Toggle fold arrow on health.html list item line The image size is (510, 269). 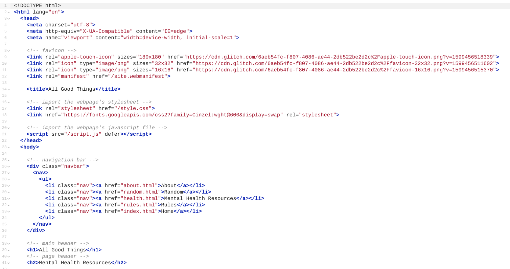9,199
